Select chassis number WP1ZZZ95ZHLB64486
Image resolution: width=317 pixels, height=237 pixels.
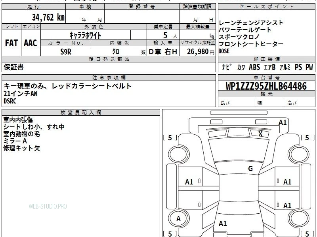266,86
